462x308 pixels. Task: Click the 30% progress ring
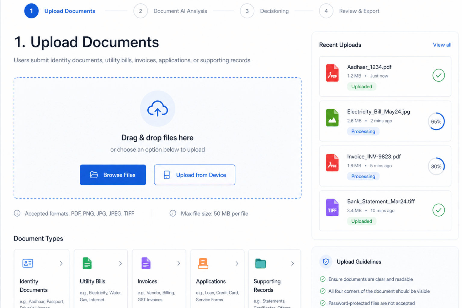436,166
